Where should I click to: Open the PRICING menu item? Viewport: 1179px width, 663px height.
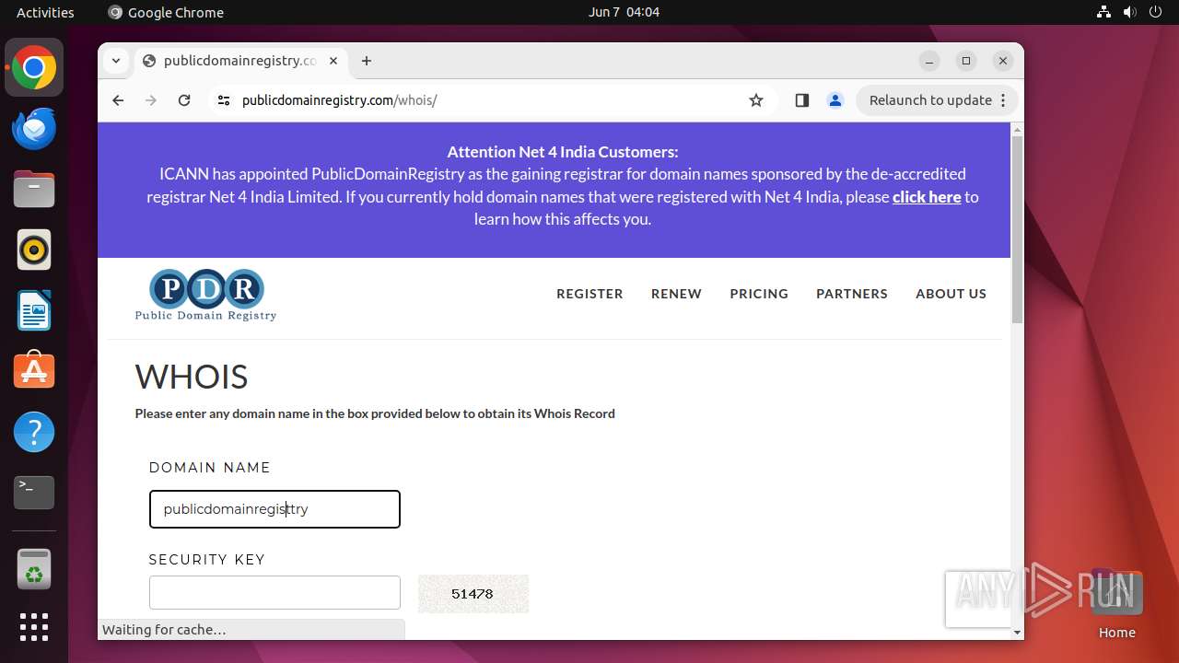(x=759, y=294)
